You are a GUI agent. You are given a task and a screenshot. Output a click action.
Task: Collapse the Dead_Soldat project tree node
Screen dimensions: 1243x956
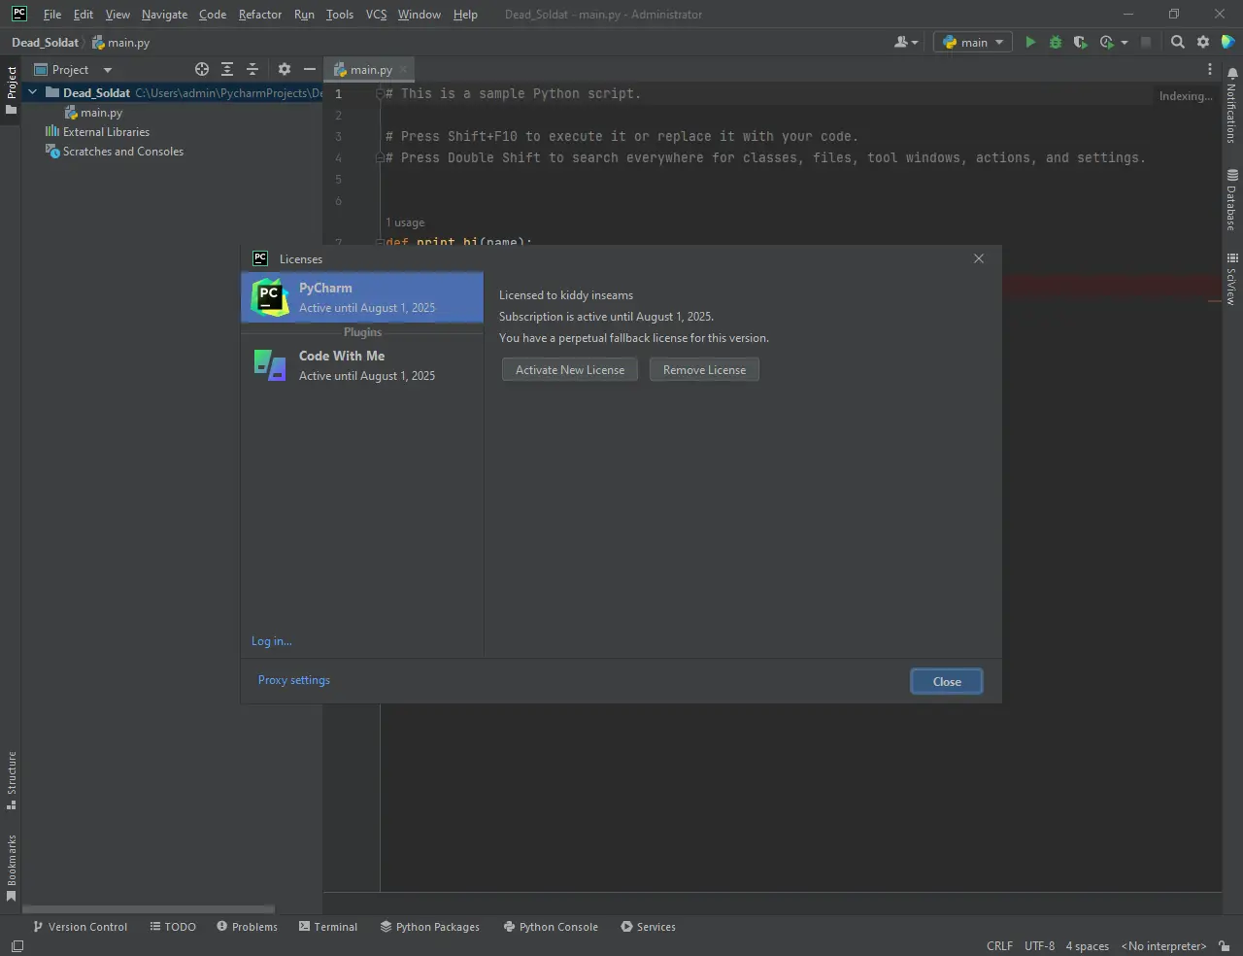[33, 92]
